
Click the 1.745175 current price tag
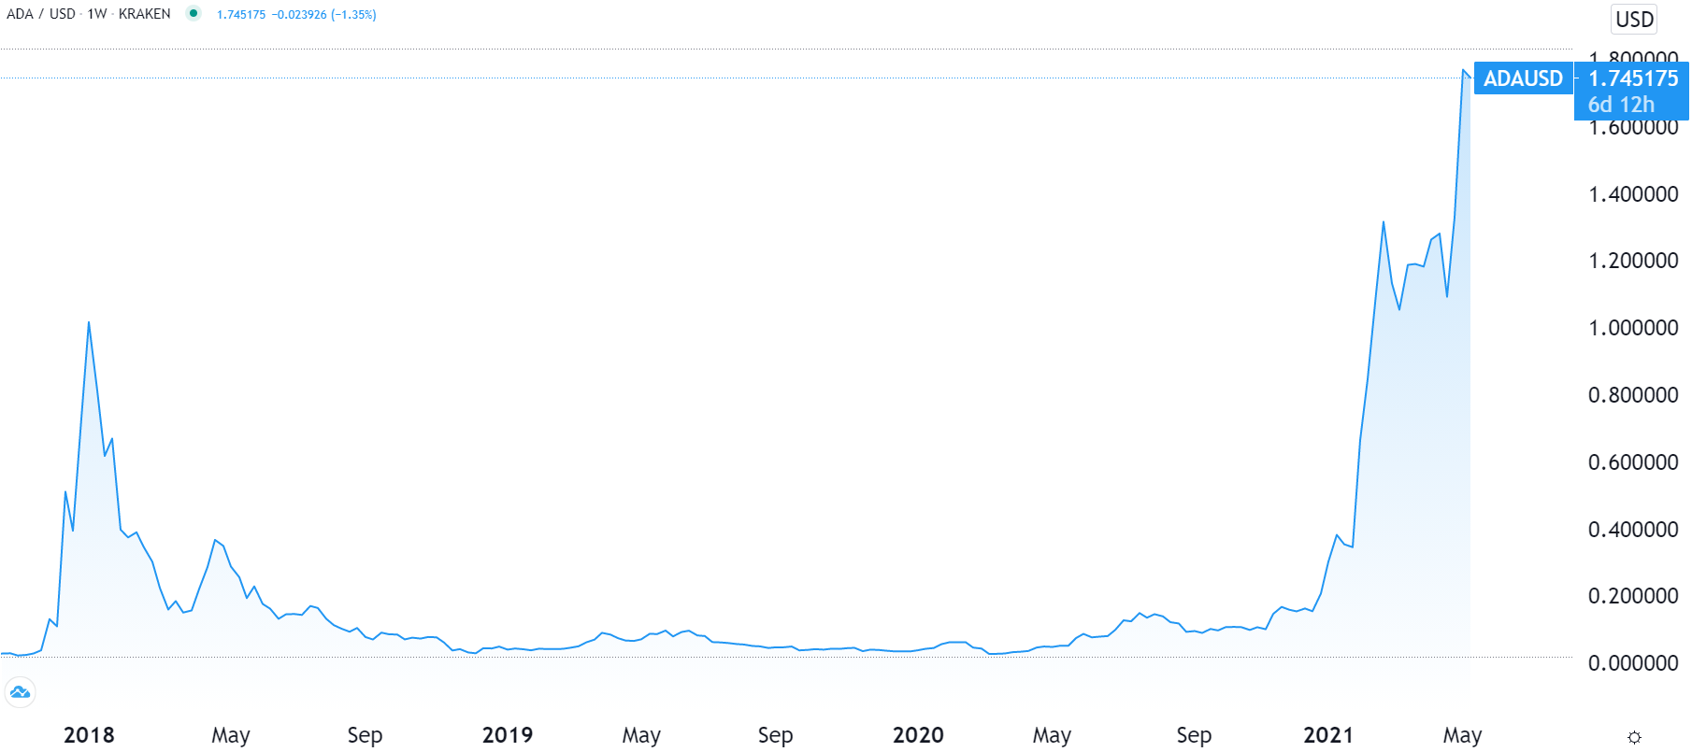pos(1633,78)
